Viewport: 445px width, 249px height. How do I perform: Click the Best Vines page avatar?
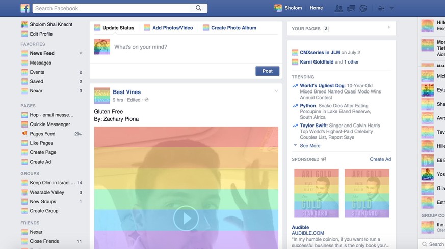pos(102,96)
